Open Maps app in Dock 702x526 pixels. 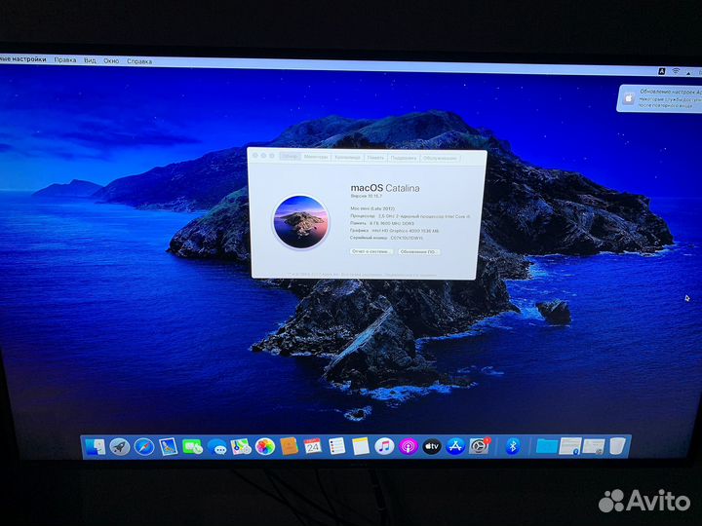(x=241, y=446)
